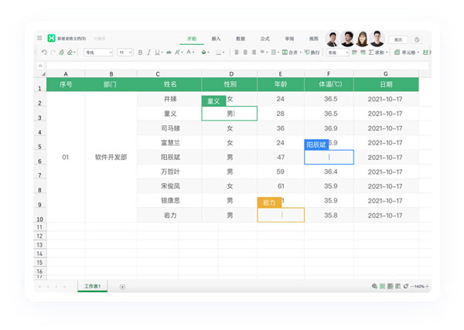Click the hamburger menu icon

coord(39,38)
